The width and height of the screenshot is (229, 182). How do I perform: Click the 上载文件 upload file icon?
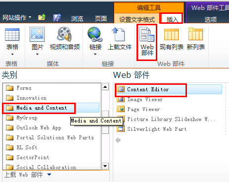pyautogui.click(x=118, y=34)
